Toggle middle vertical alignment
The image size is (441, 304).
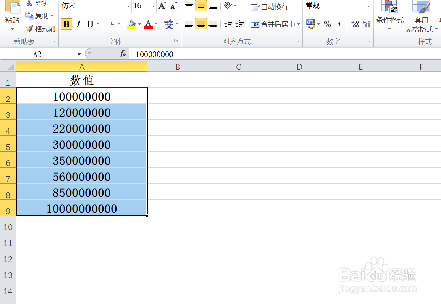click(201, 6)
